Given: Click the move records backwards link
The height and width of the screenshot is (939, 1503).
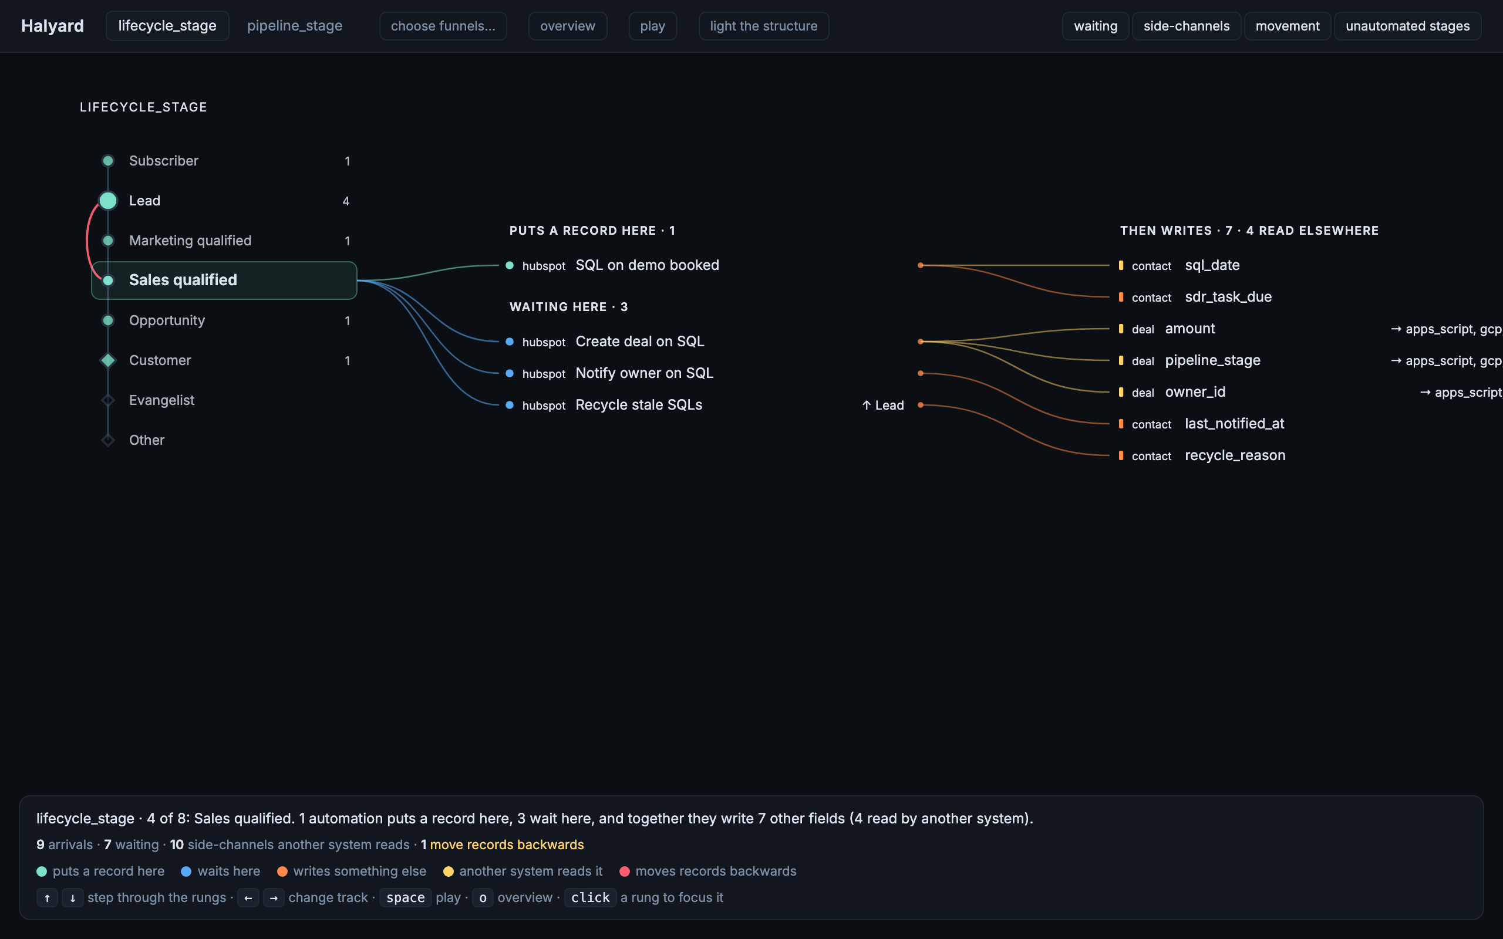Looking at the screenshot, I should coord(507,845).
